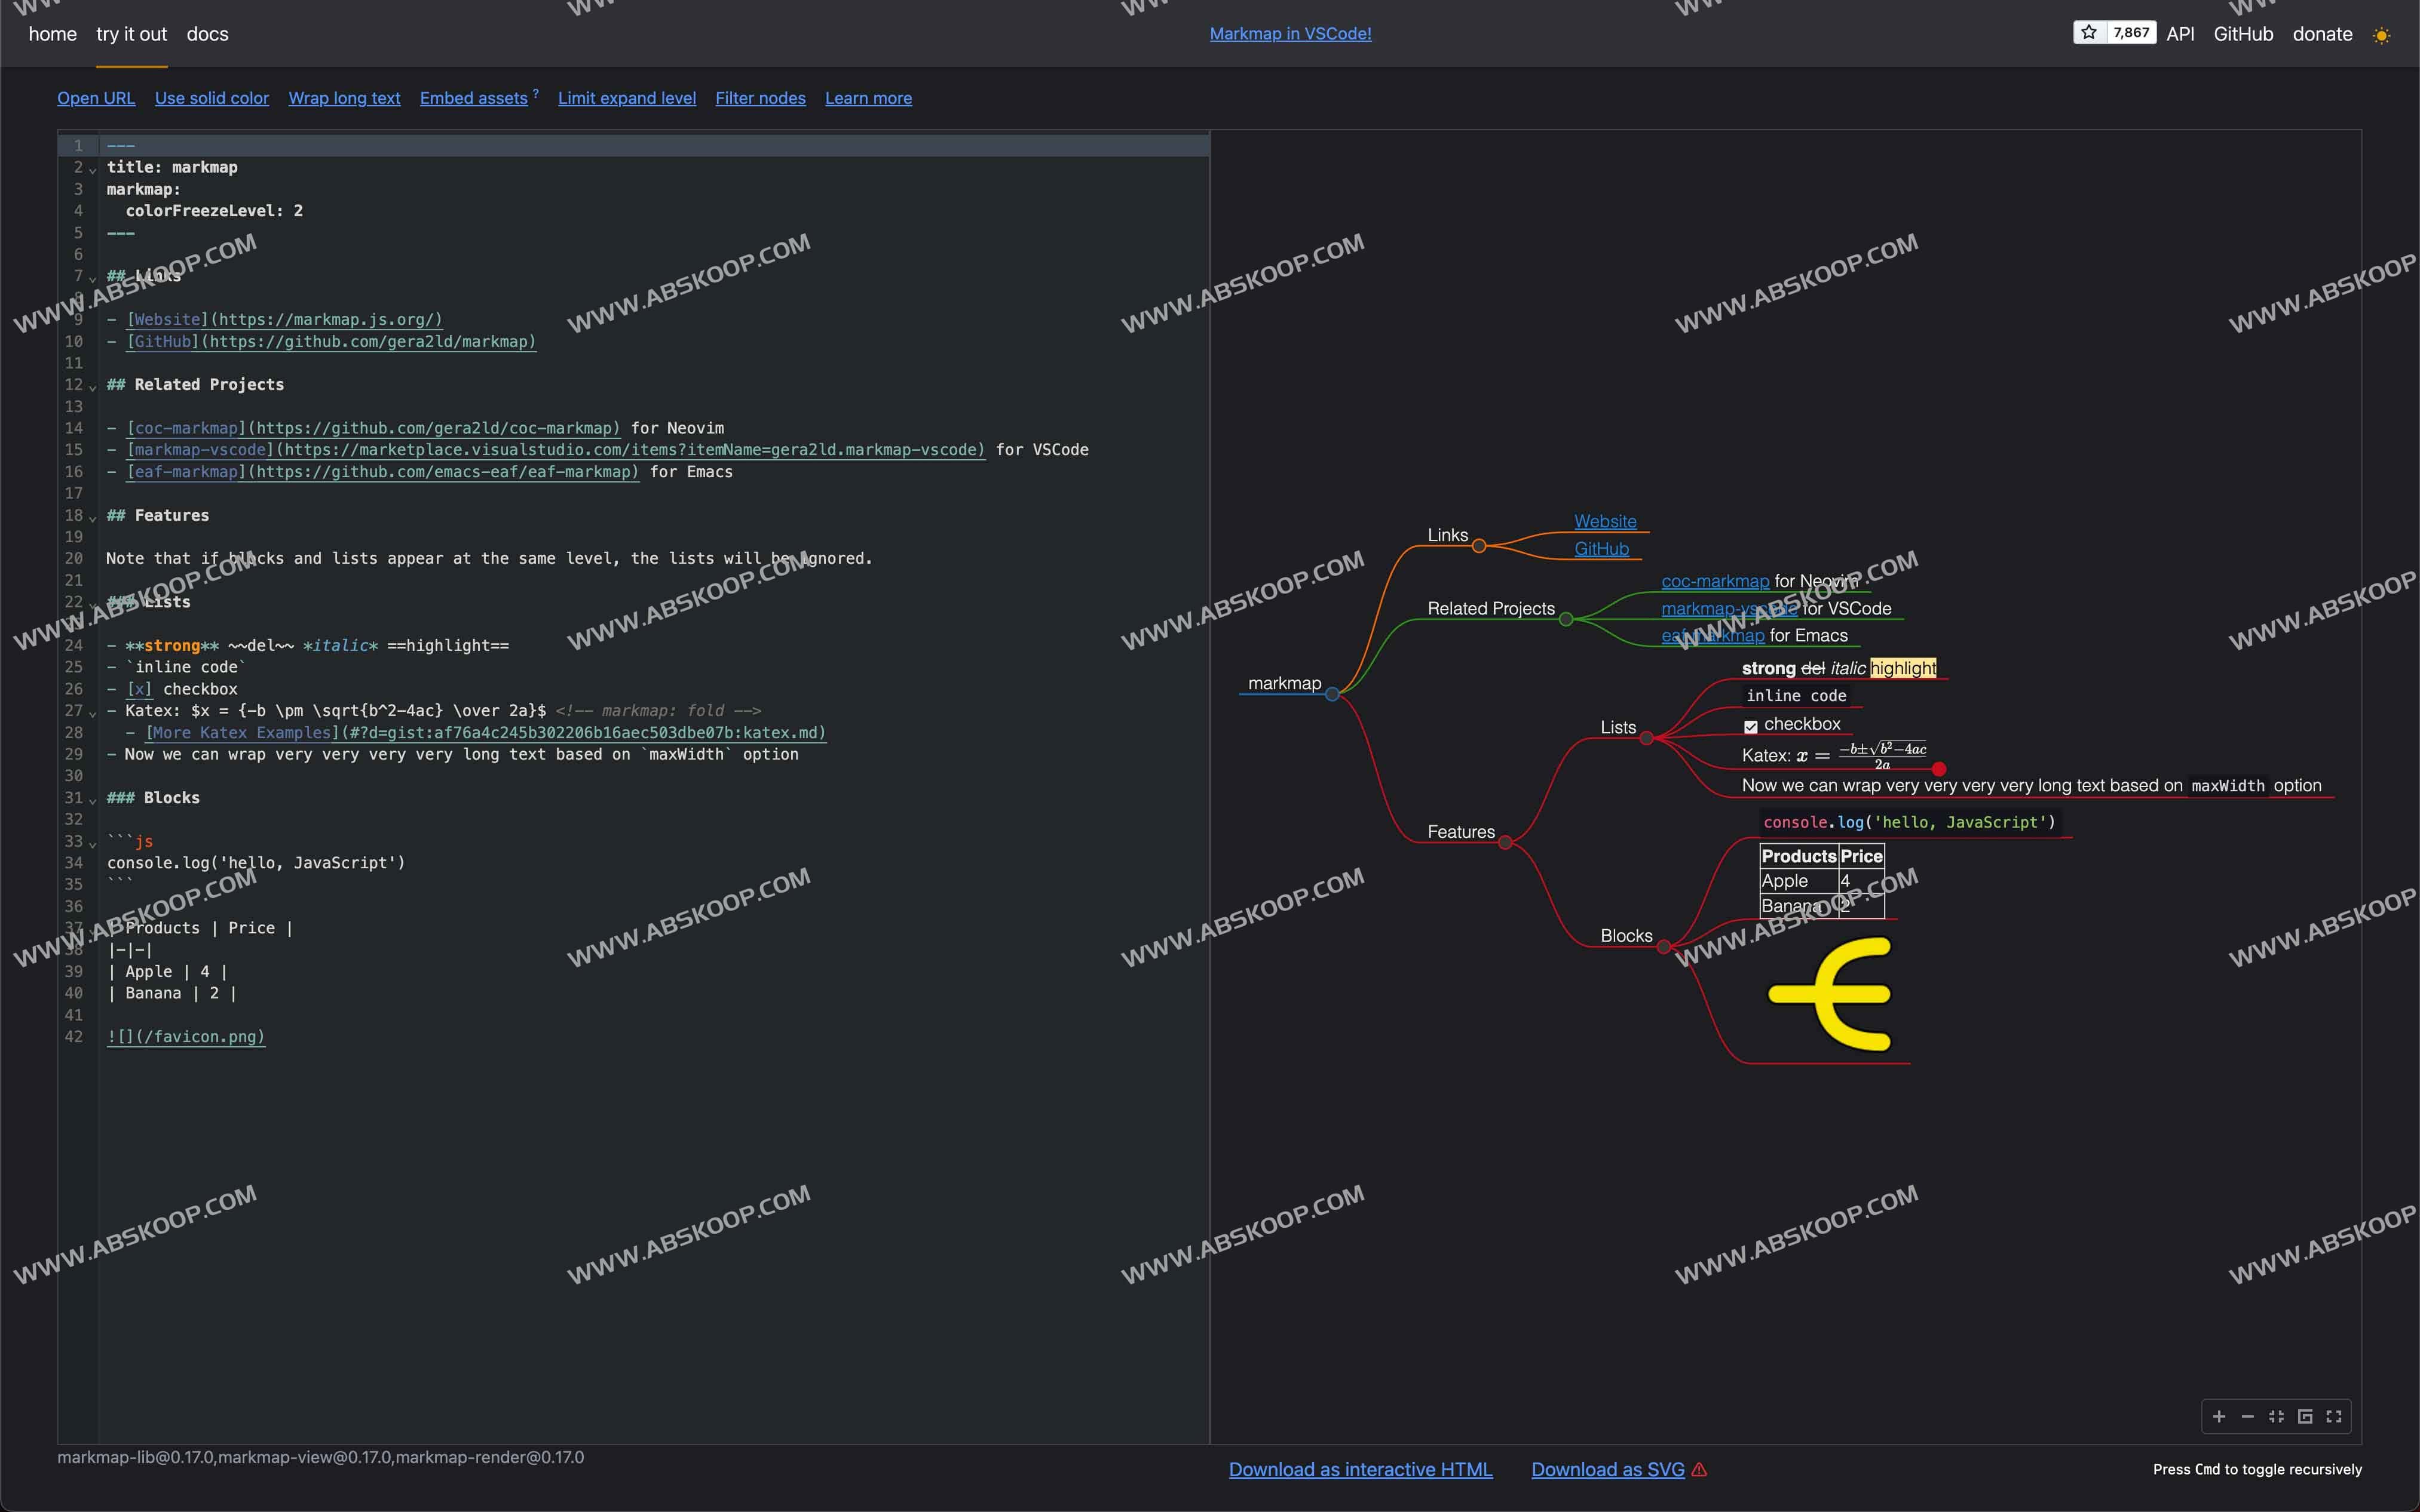The width and height of the screenshot is (2420, 1512).
Task: Click the fit-to-window icon in mindmap toolbar
Action: [x=2277, y=1416]
